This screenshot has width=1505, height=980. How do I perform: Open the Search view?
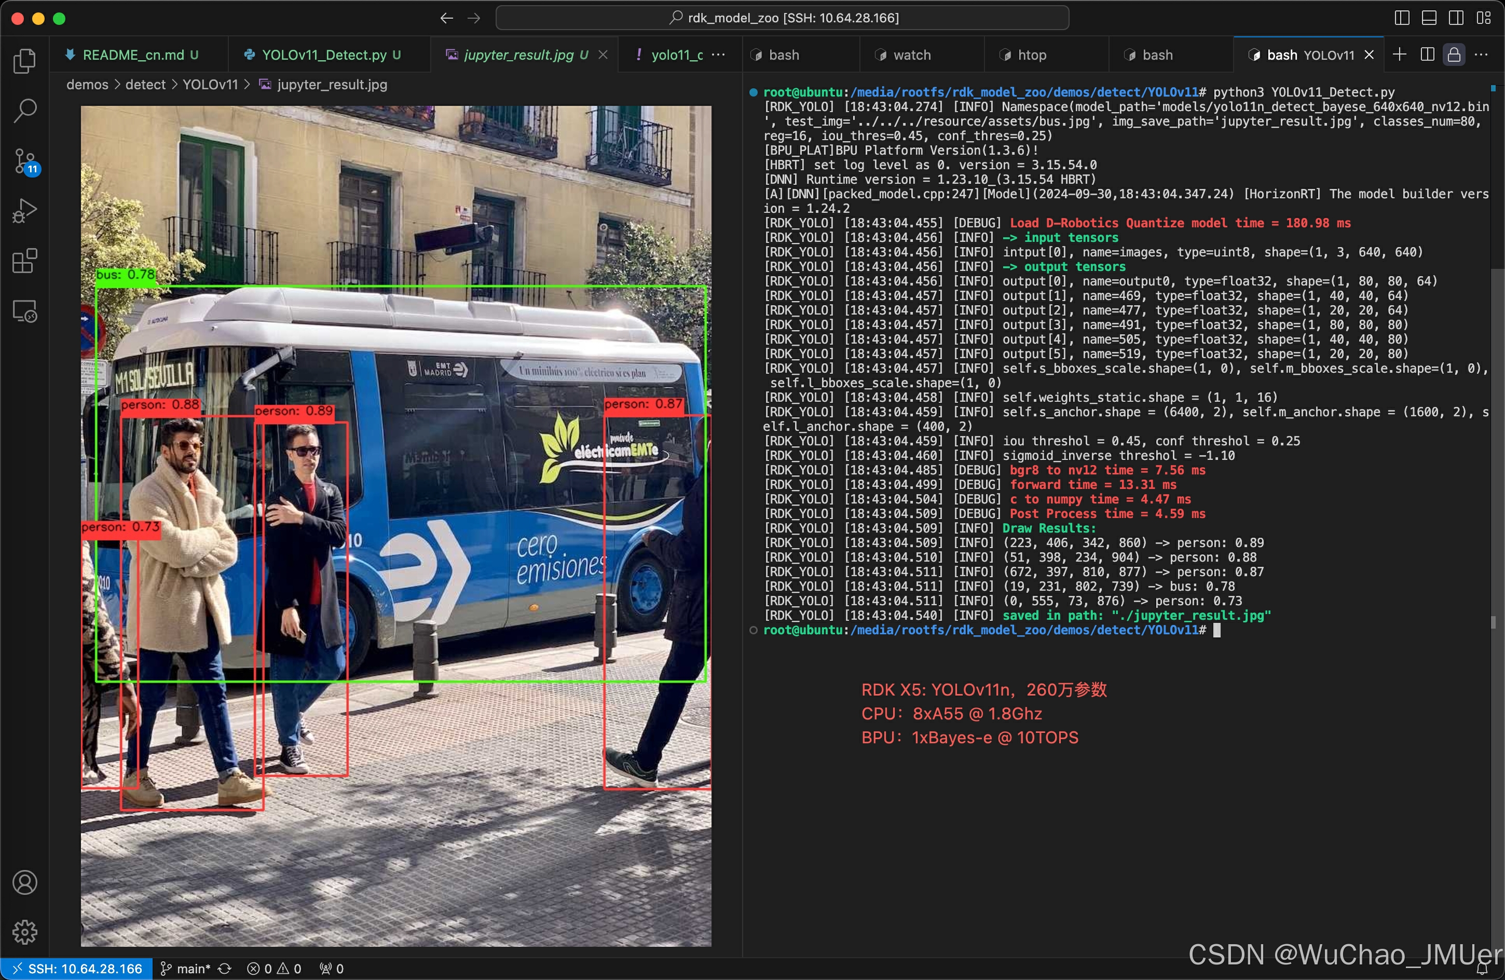click(25, 110)
